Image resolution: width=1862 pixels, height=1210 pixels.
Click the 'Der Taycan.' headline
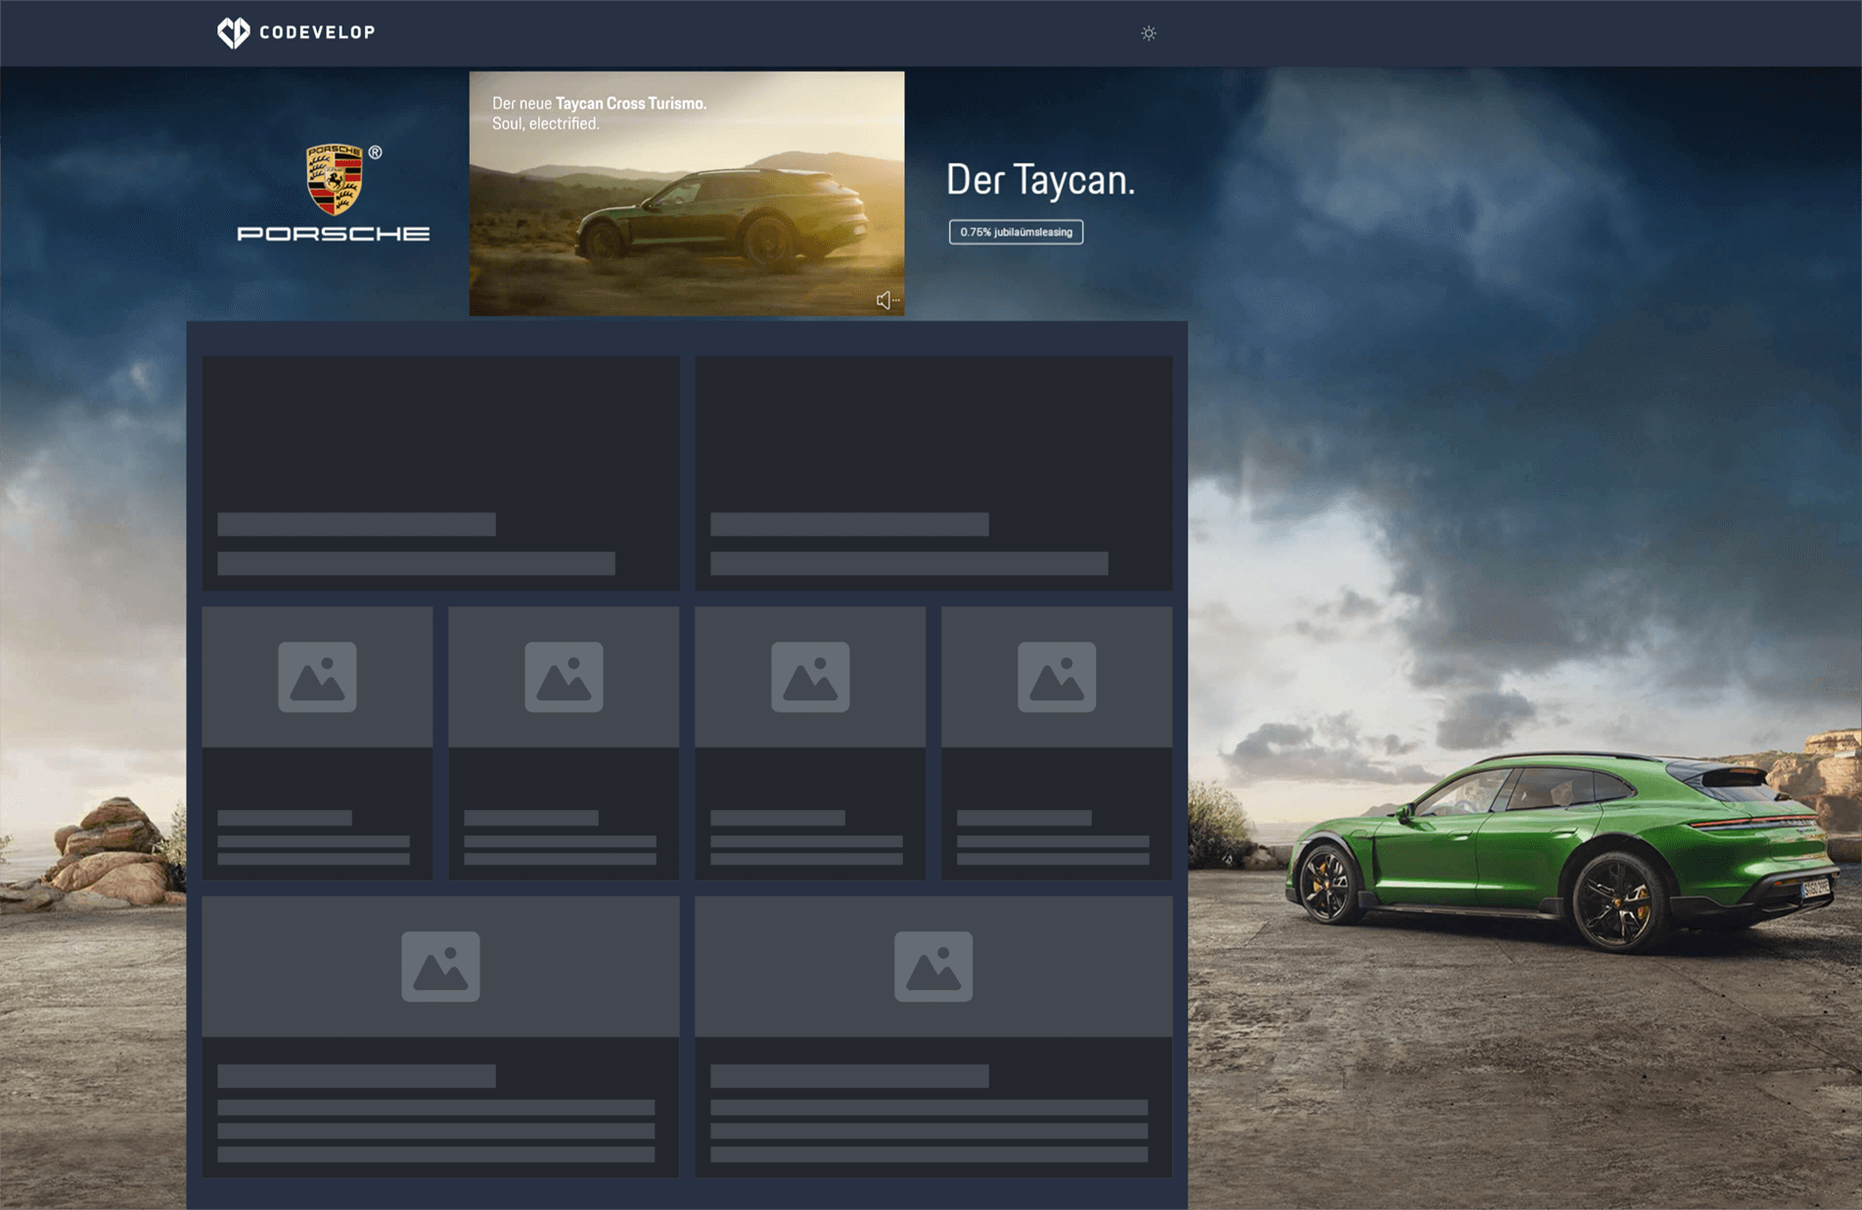1040,180
